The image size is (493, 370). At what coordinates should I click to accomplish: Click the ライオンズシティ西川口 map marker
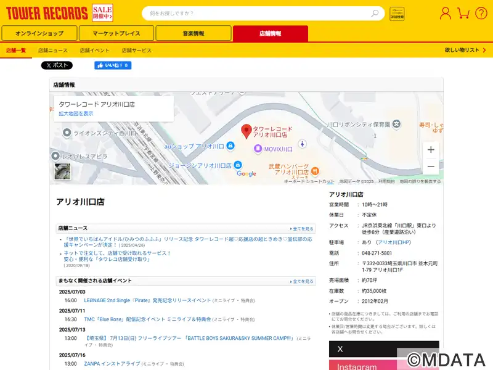point(67,133)
